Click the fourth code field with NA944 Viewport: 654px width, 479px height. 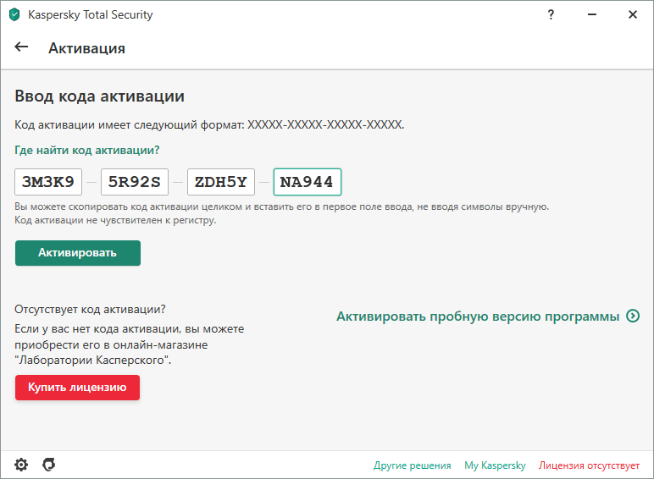click(x=307, y=182)
